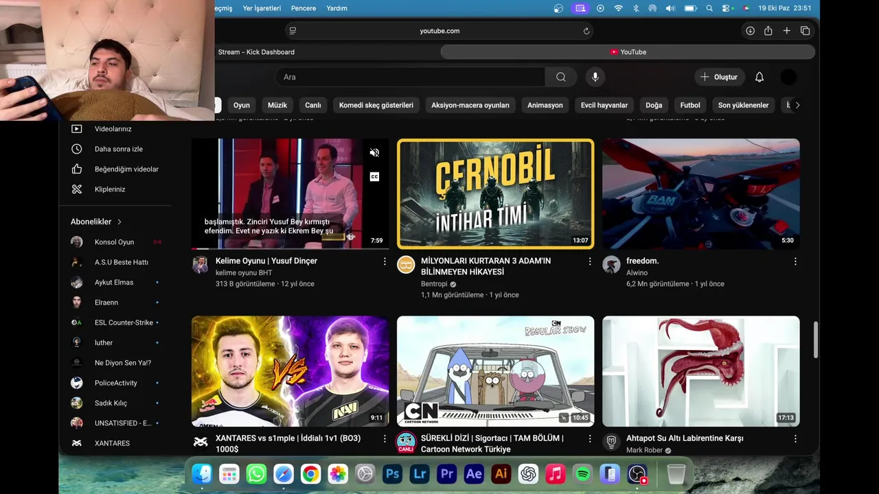Expand the Abonelikler section chevron

click(x=119, y=222)
